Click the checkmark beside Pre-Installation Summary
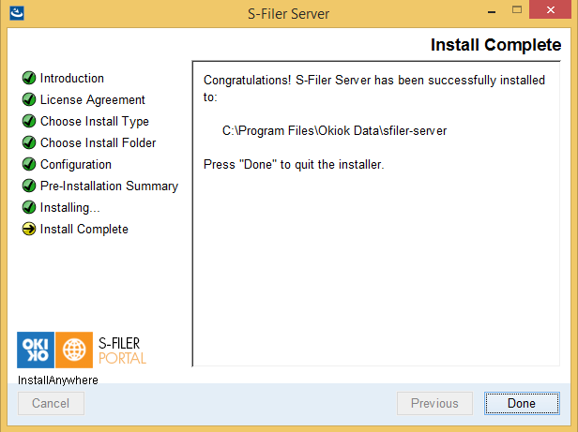This screenshot has width=578, height=432. tap(29, 186)
